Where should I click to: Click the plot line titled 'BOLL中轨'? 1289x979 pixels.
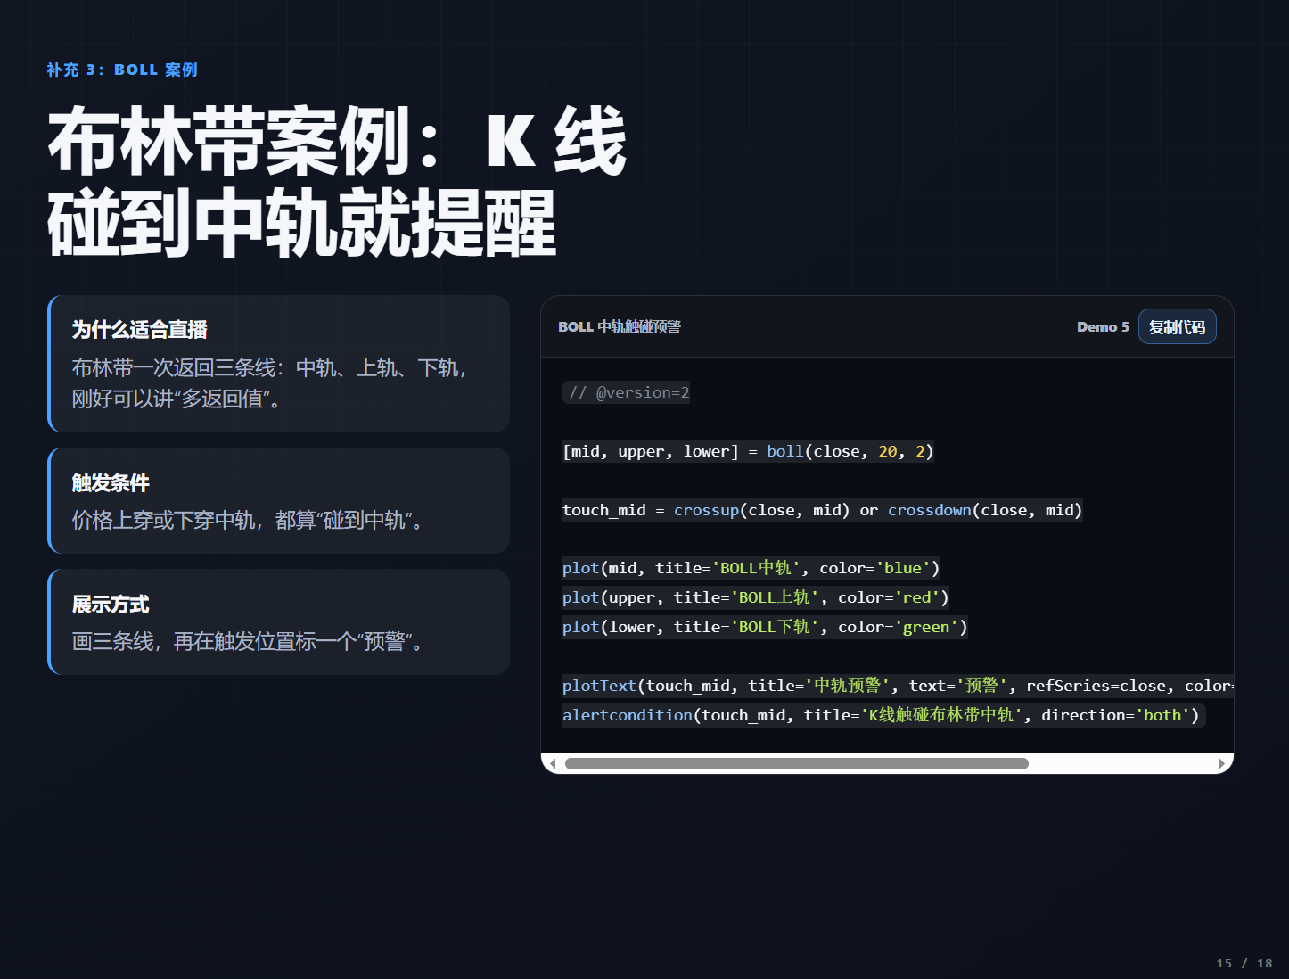pos(751,568)
